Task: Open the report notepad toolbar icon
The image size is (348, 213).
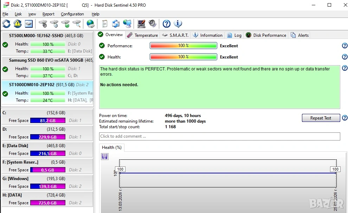Action: tap(104, 24)
